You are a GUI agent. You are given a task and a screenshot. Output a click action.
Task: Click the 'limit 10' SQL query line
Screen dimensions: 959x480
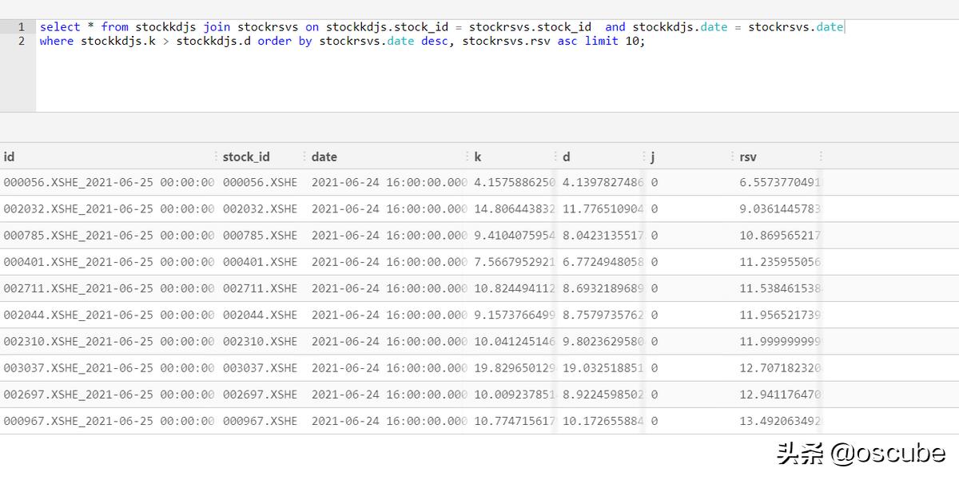coord(342,41)
